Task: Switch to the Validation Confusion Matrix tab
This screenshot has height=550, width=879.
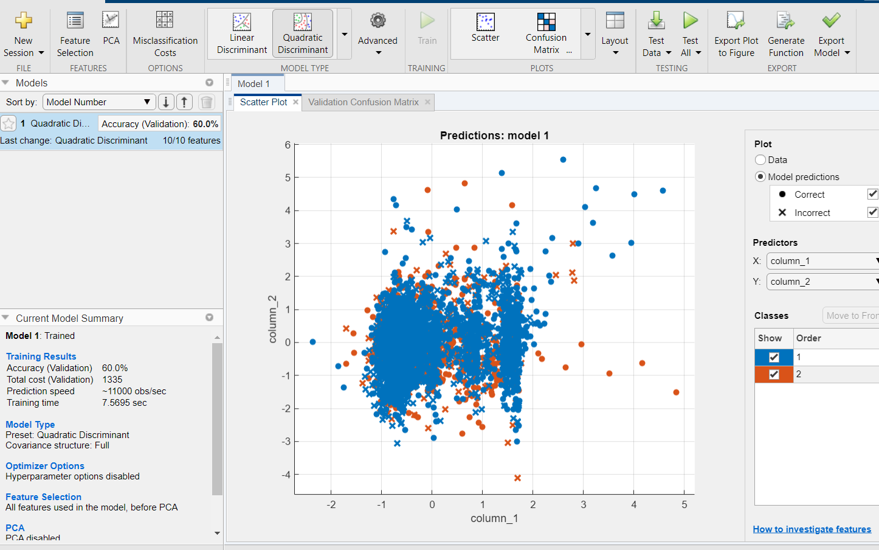Action: (x=363, y=102)
